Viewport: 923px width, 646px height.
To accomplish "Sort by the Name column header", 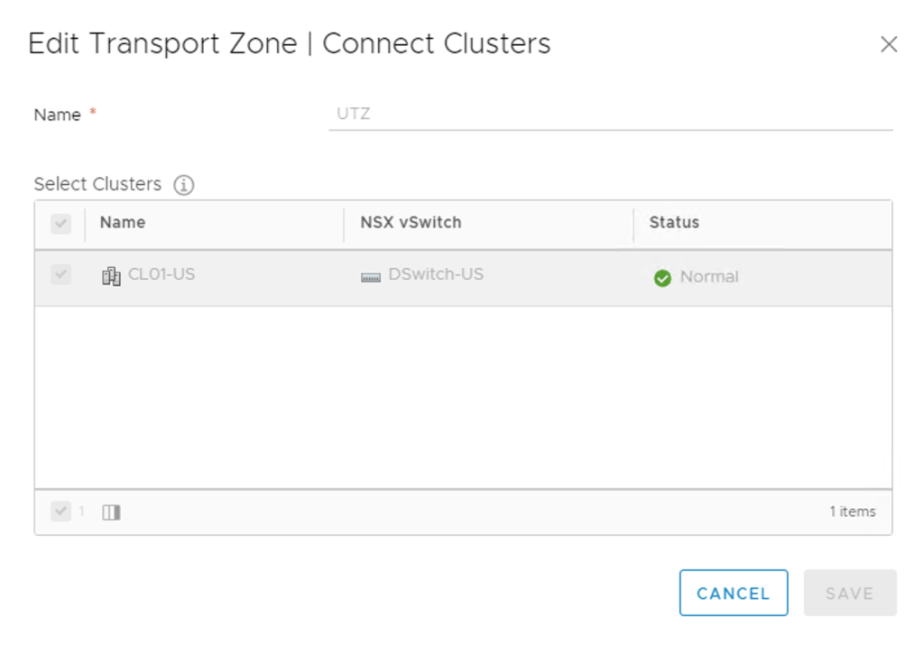I will tap(123, 223).
